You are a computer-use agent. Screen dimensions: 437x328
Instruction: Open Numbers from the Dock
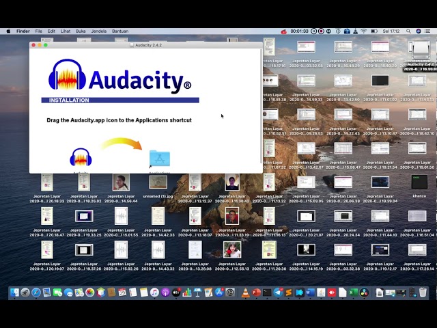click(x=187, y=292)
